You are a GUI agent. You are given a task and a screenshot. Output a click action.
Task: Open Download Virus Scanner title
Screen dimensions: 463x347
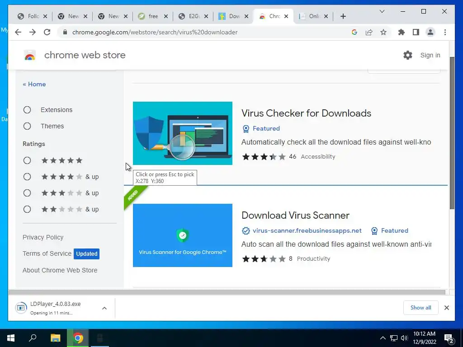click(x=295, y=215)
